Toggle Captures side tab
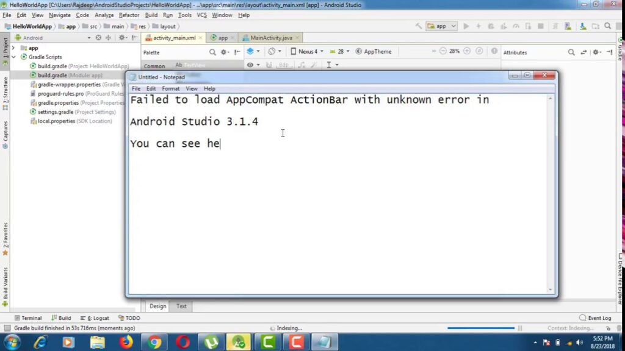This screenshot has width=625, height=351. click(x=5, y=135)
